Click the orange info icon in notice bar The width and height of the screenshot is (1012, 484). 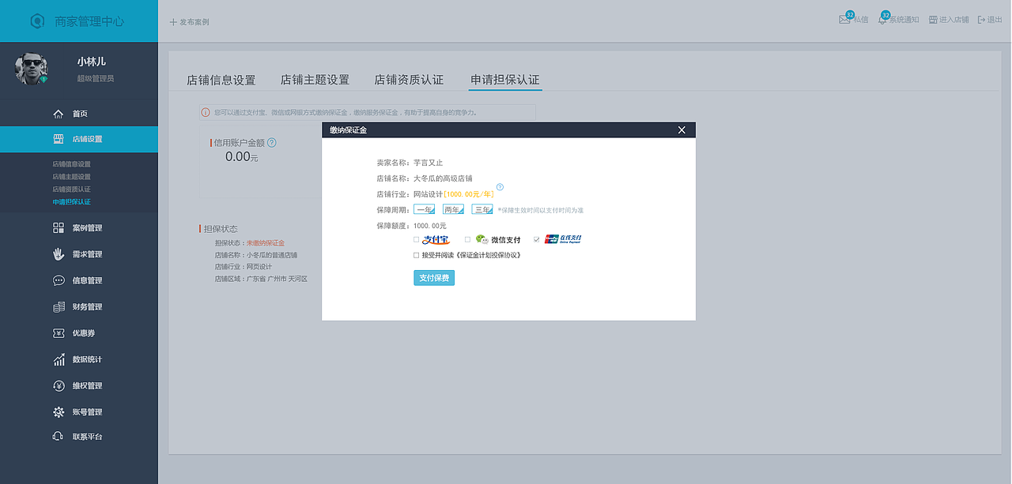pos(206,113)
